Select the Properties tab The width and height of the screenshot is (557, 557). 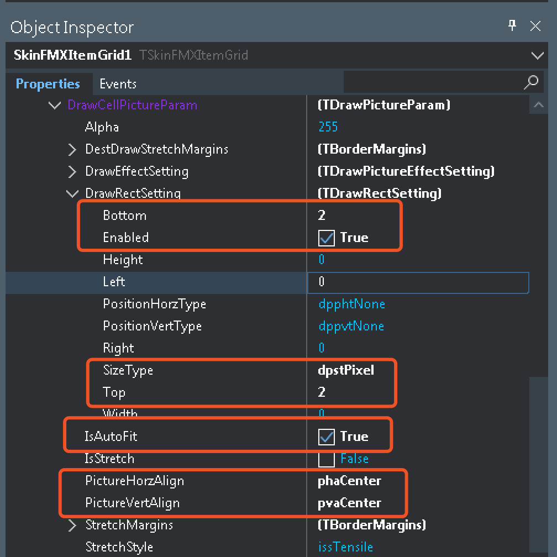click(48, 84)
